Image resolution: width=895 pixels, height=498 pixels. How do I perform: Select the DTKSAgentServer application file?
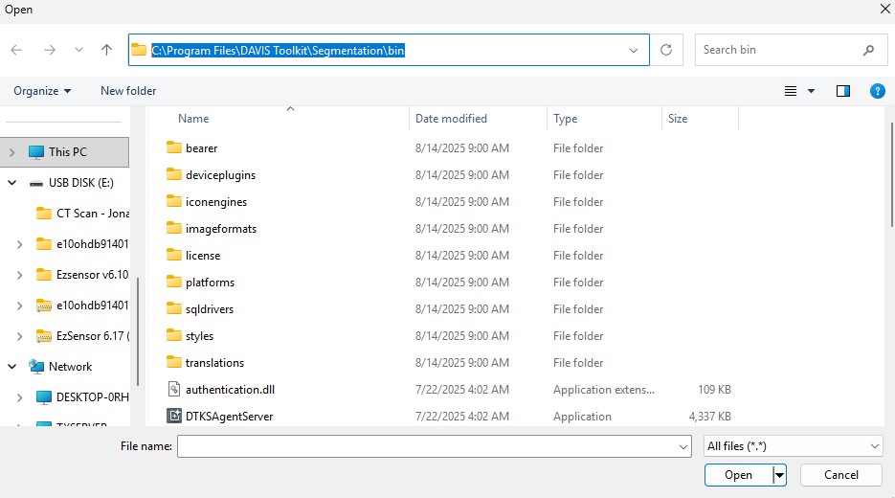[x=229, y=417]
